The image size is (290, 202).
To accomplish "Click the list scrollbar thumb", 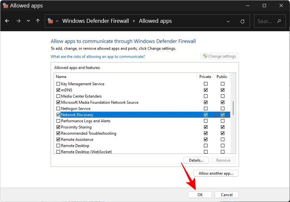I will tap(233, 107).
